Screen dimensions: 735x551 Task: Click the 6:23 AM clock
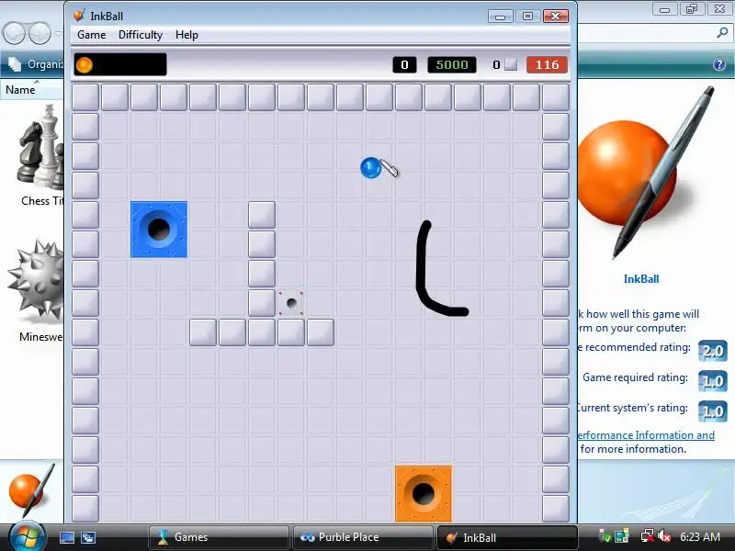[700, 536]
